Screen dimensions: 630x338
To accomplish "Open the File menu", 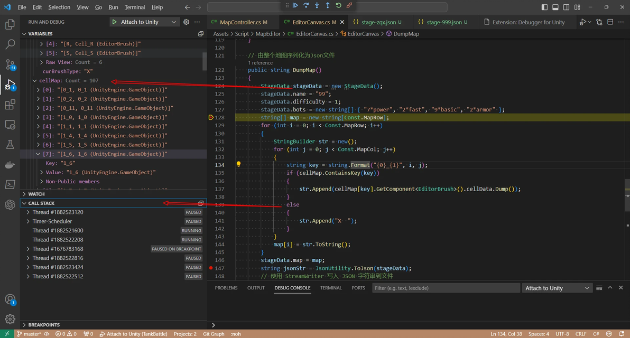I will coord(22,7).
